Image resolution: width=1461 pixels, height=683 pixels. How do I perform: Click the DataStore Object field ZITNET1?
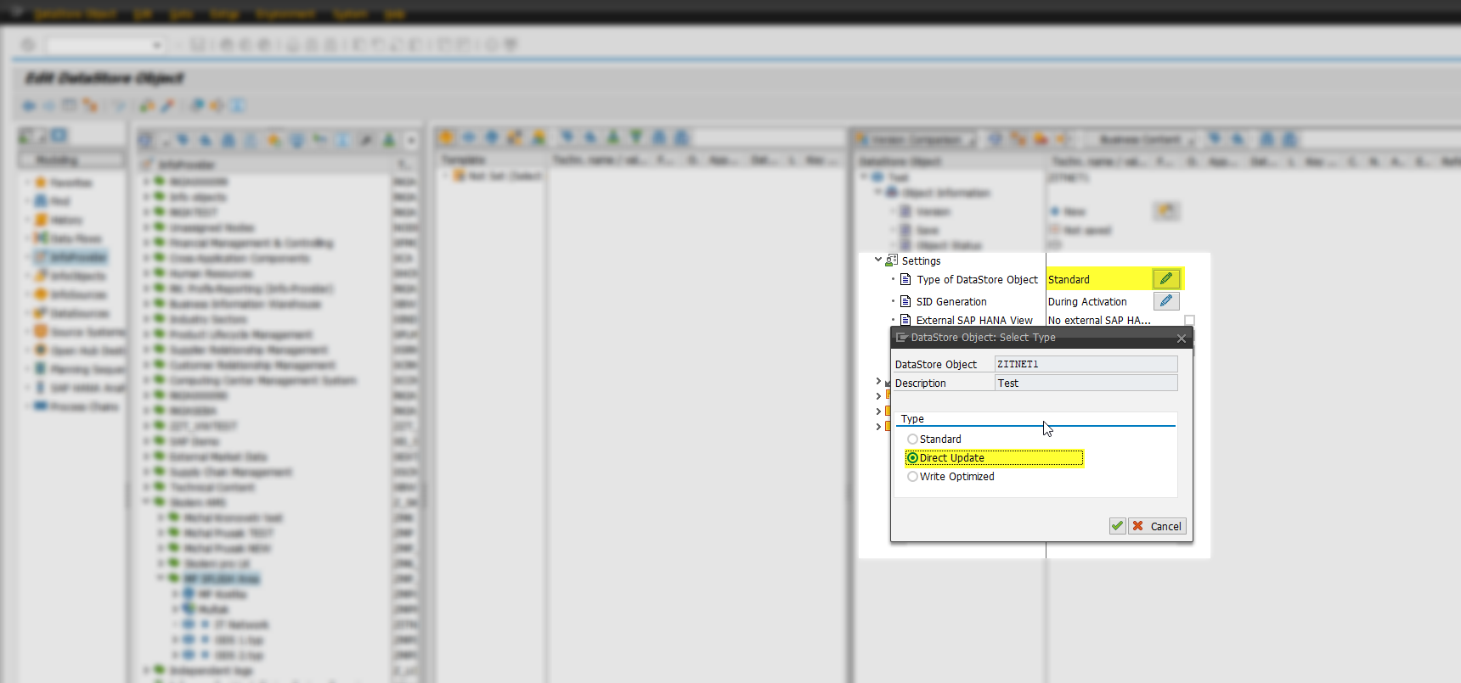[x=1086, y=364]
